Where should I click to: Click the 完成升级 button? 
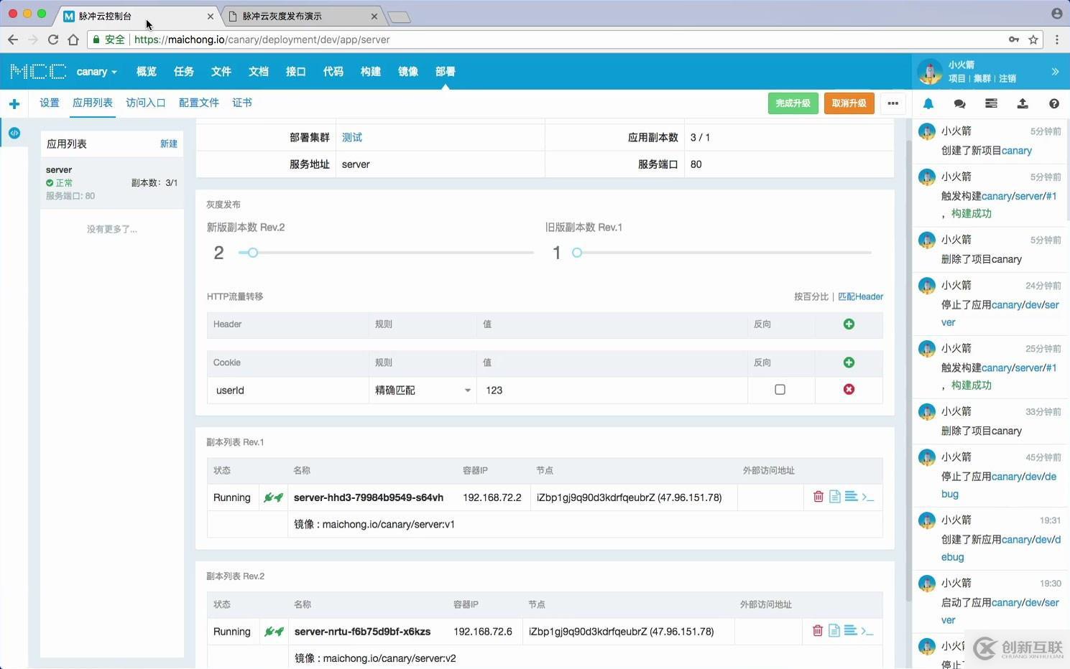[793, 103]
